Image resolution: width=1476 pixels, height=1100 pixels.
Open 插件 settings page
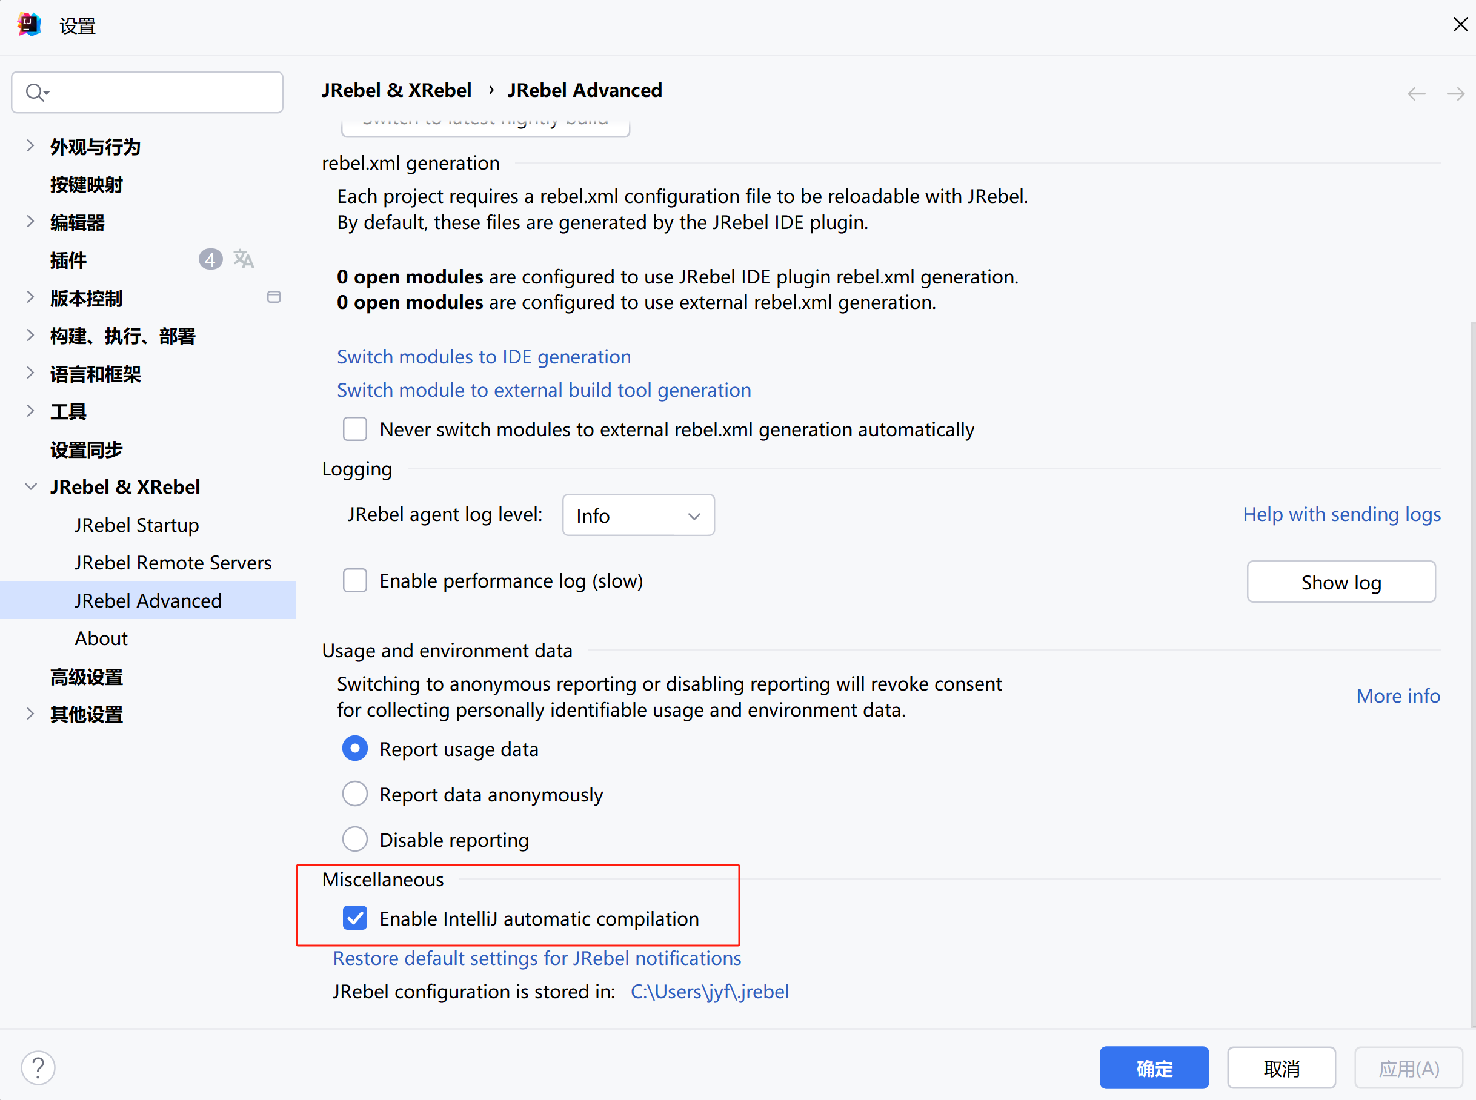pyautogui.click(x=68, y=260)
